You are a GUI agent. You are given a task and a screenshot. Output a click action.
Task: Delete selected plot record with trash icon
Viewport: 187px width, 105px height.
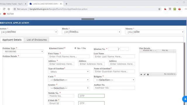pos(148,74)
